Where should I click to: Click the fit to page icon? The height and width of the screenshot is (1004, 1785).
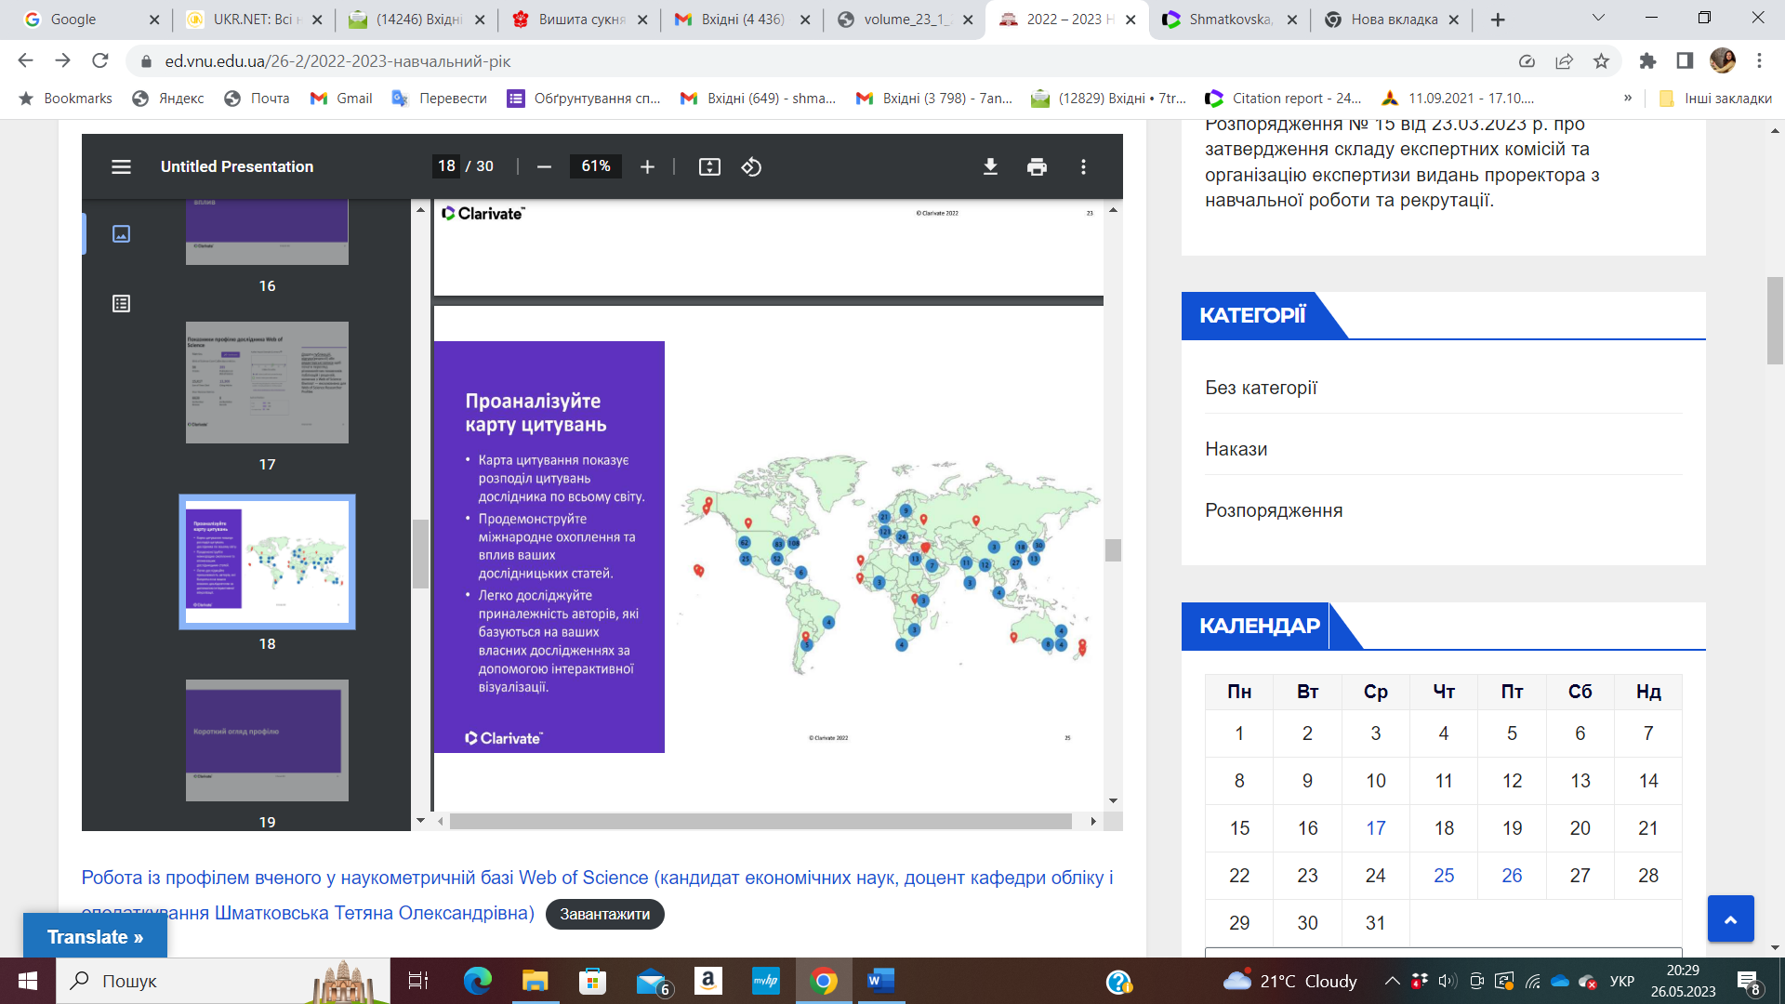(709, 166)
